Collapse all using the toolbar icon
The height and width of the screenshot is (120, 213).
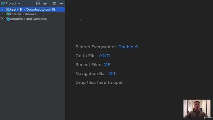(x=45, y=3)
